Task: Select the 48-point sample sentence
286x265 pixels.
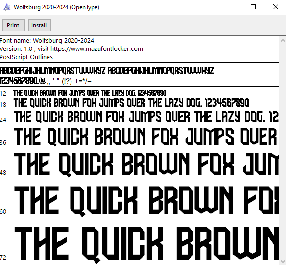Action: [x=146, y=164]
